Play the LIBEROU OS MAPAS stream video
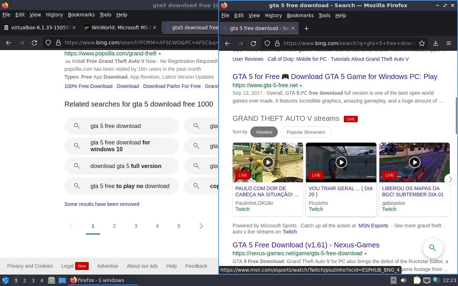Screen dimensions: 458x286 pos(415,162)
